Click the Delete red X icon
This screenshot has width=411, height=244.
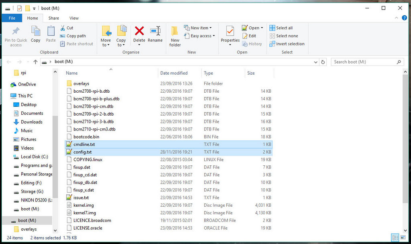(139, 31)
